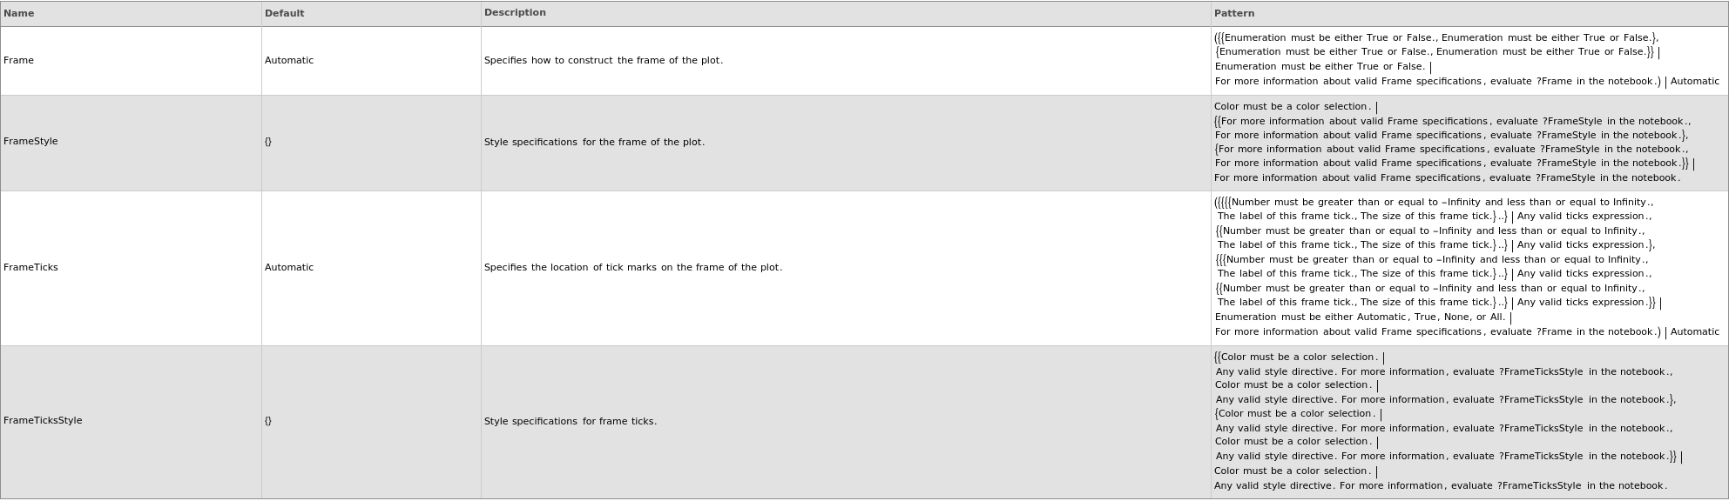Click the Name column header
The image size is (1729, 501).
pos(19,14)
